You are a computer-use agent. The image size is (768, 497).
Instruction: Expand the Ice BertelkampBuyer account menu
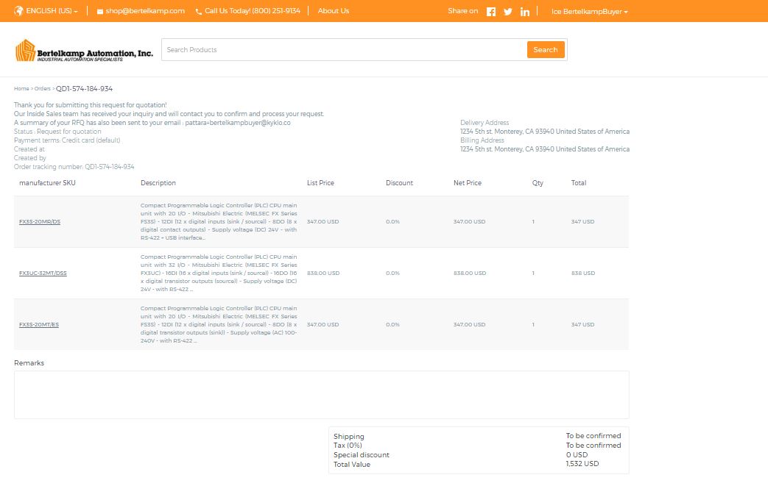coord(589,11)
